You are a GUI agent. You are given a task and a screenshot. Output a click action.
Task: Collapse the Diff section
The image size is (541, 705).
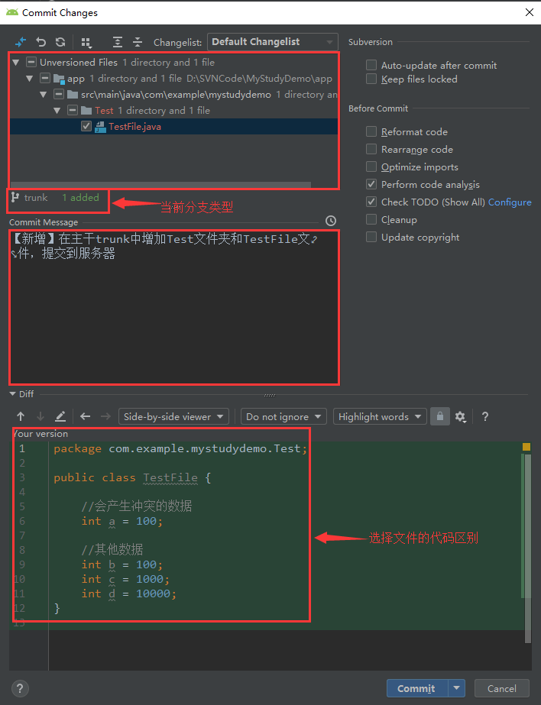12,394
